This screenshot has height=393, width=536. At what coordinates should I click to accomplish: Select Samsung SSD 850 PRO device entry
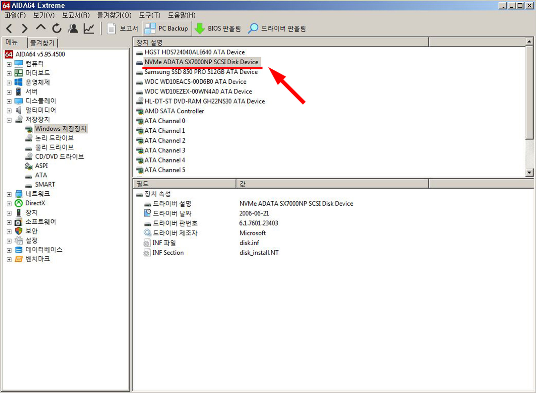(201, 72)
